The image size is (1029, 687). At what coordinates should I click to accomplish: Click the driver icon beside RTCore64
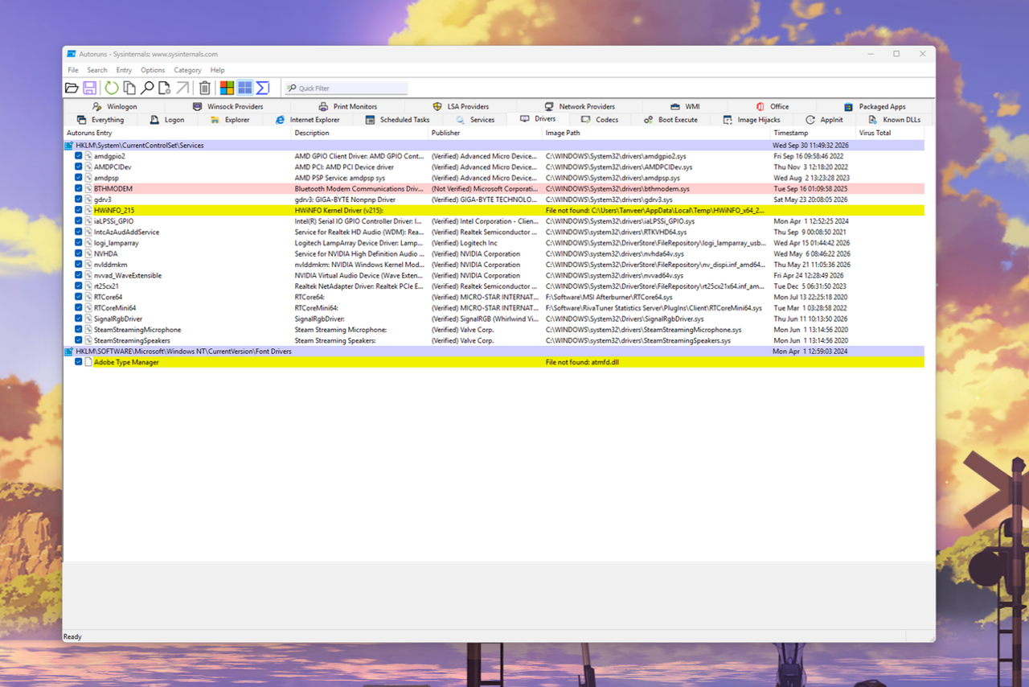(x=88, y=297)
